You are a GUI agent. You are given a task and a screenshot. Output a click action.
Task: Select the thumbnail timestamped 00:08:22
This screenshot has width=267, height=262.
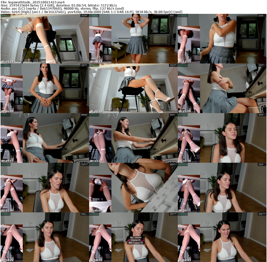click(x=133, y=39)
